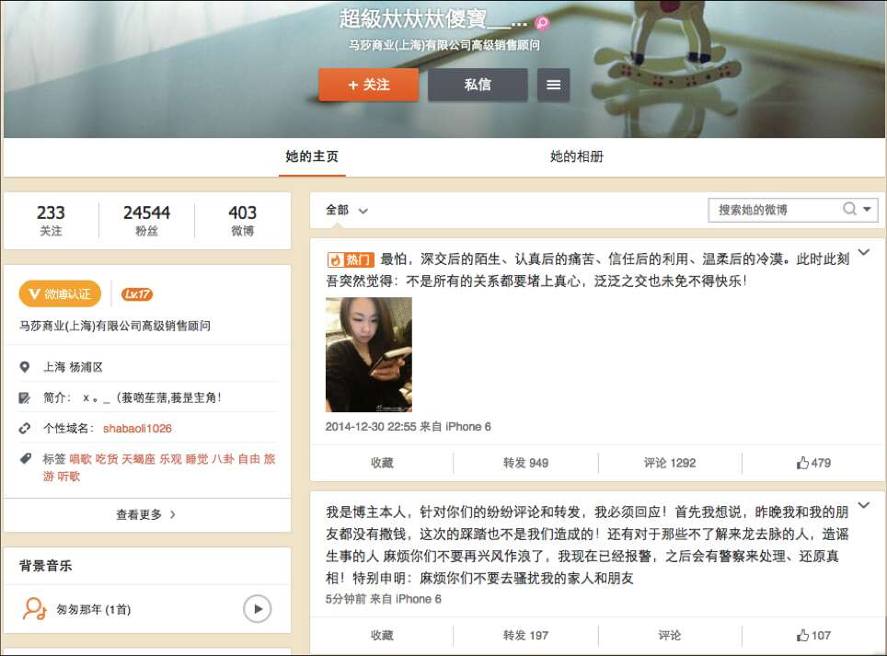Open 私信 private message button

point(478,85)
